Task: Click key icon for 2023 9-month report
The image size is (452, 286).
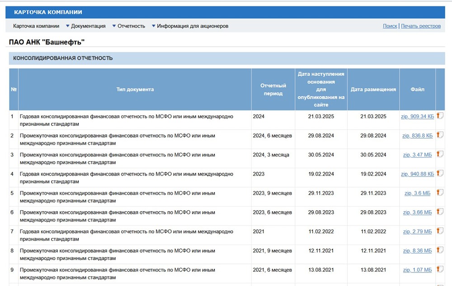Action: click(440, 193)
